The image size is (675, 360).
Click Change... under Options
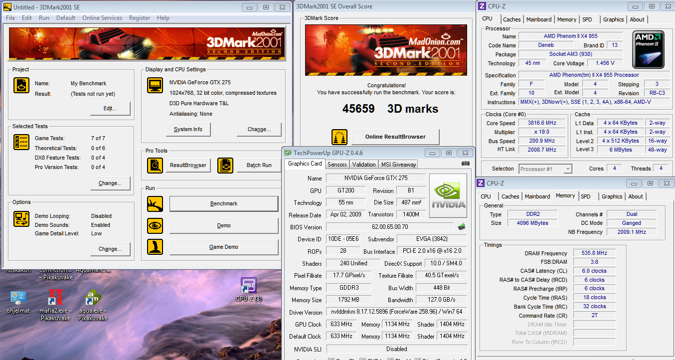[x=110, y=249]
